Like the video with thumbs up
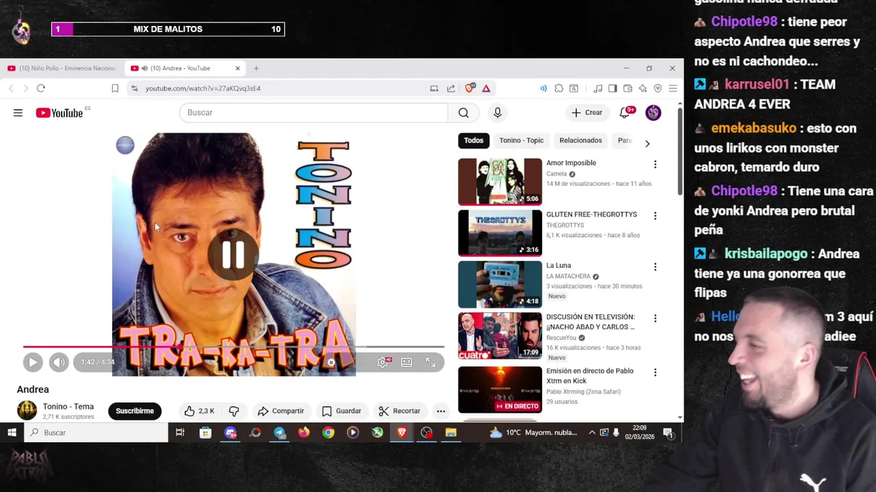Viewport: 876px width, 492px height. point(199,411)
